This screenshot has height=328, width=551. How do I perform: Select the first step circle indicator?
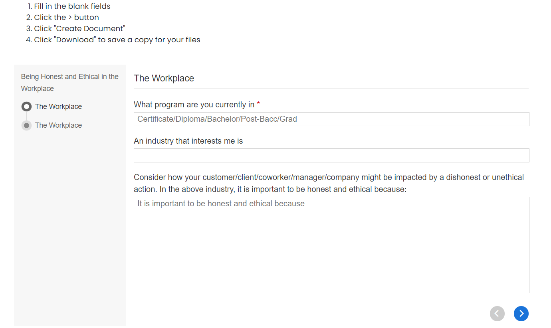point(26,107)
